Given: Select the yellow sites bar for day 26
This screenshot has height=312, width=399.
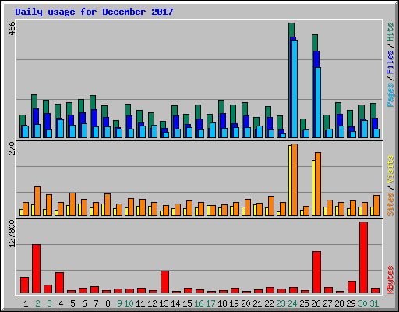Looking at the screenshot, I should click(313, 188).
